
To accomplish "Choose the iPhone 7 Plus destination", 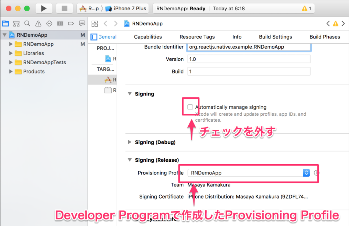I will (x=126, y=9).
